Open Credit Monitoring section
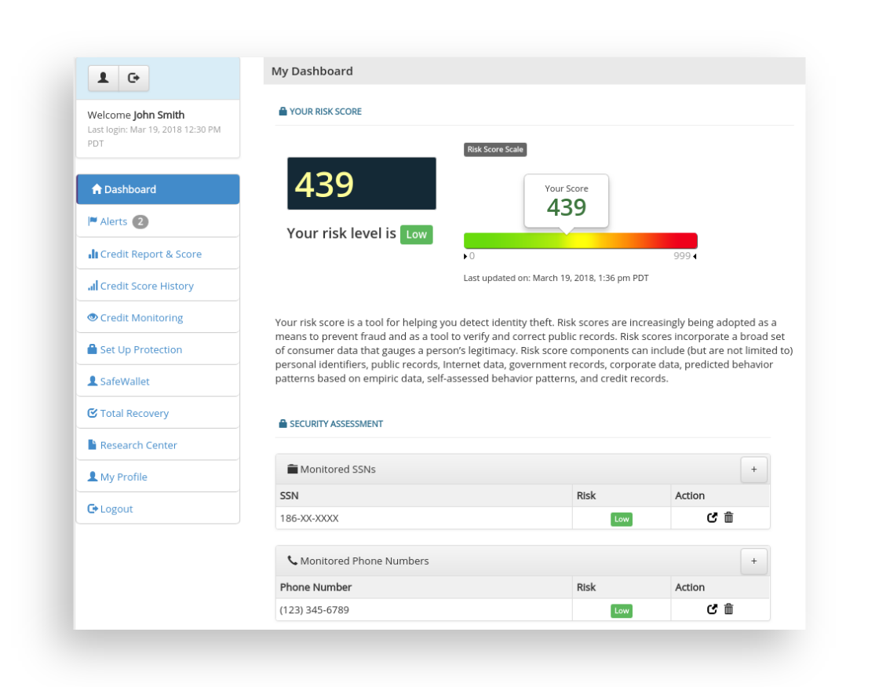Image resolution: width=879 pixels, height=687 pixels. 141,318
